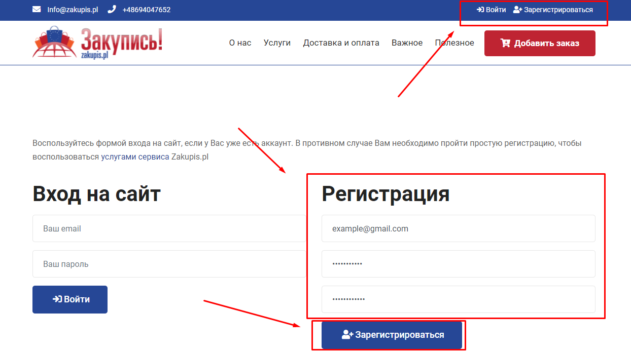Go to Доставка и оплата page
This screenshot has height=352, width=631.
coord(341,43)
